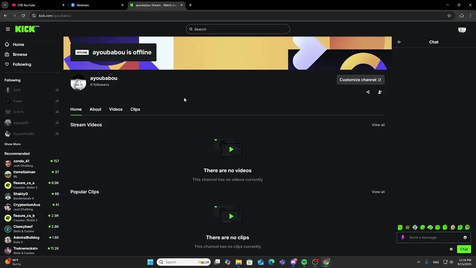Image resolution: width=476 pixels, height=268 pixels.
Task: Bookmark this page with the star icon
Action: coord(449,16)
